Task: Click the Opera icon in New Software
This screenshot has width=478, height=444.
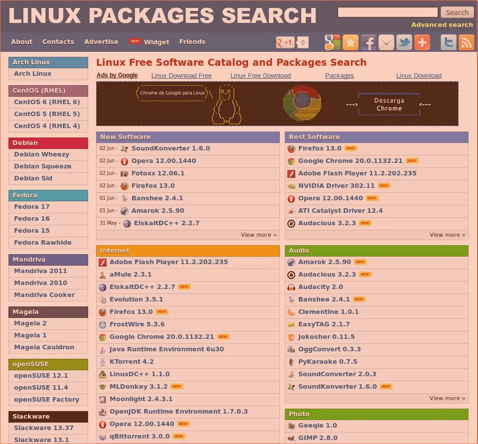Action: pos(124,161)
